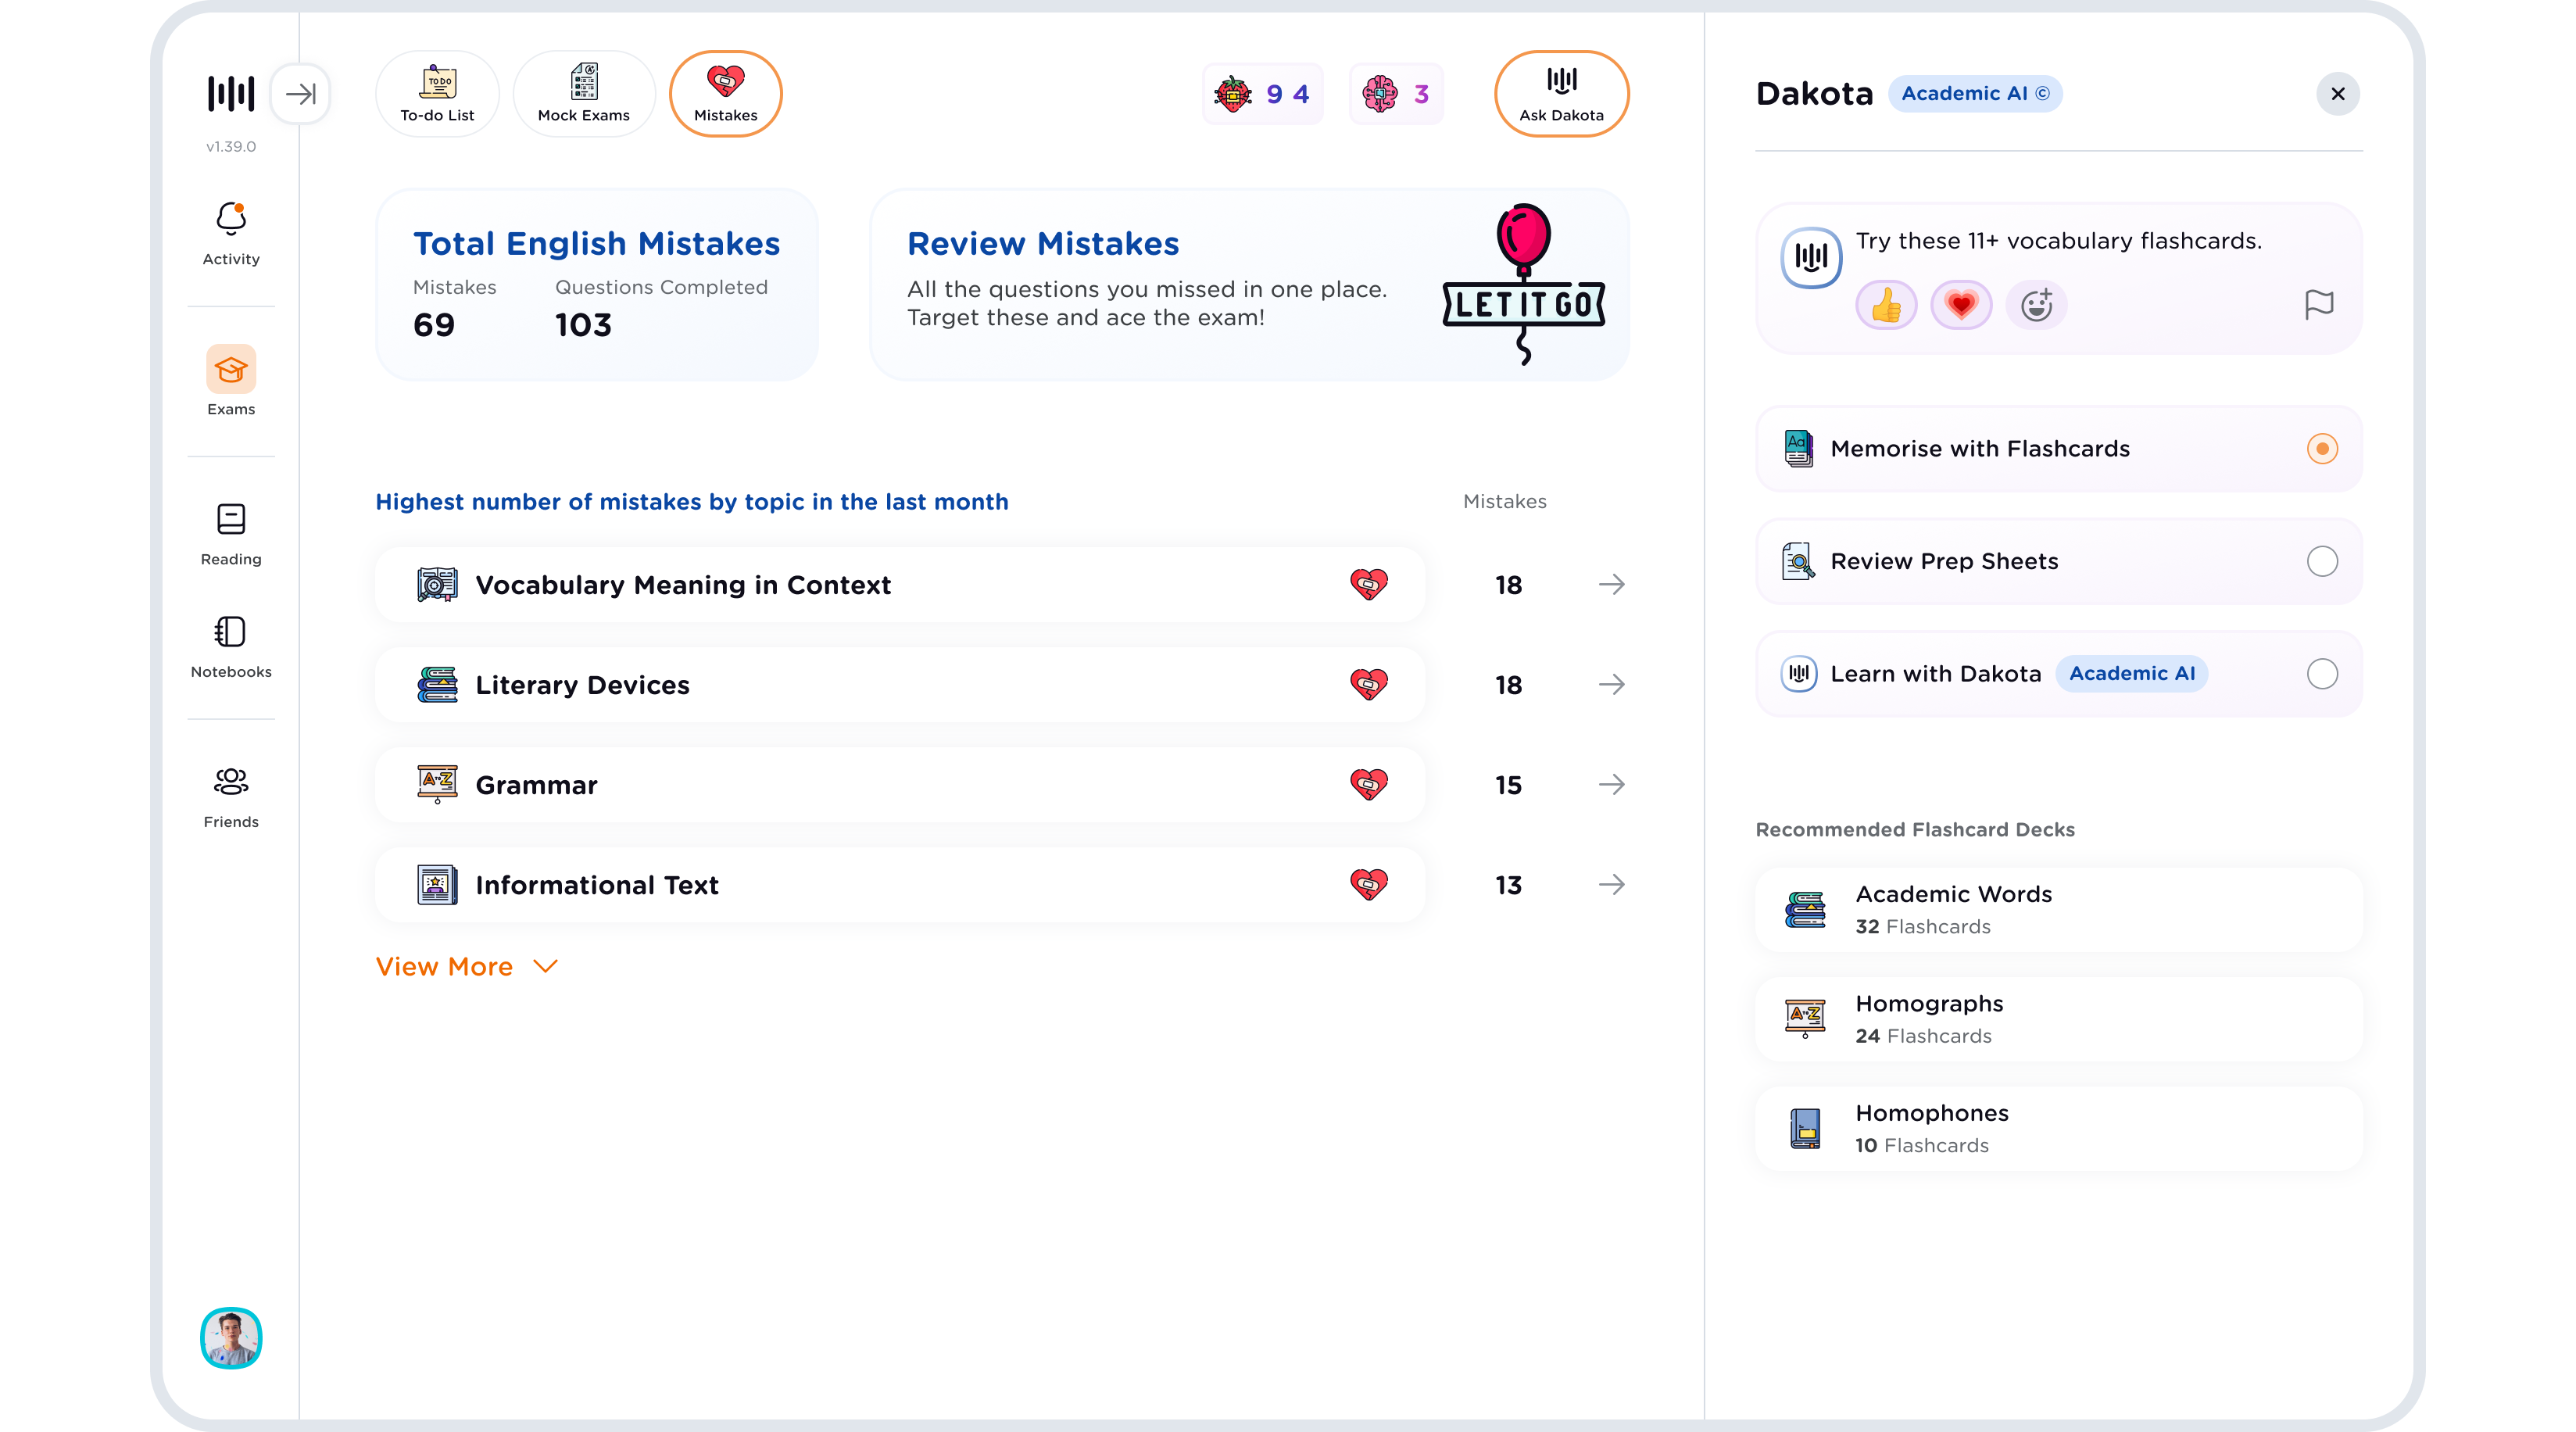Screen dimensions: 2576x1432
Task: Click arrow next to Informational Text count
Action: click(x=1611, y=885)
